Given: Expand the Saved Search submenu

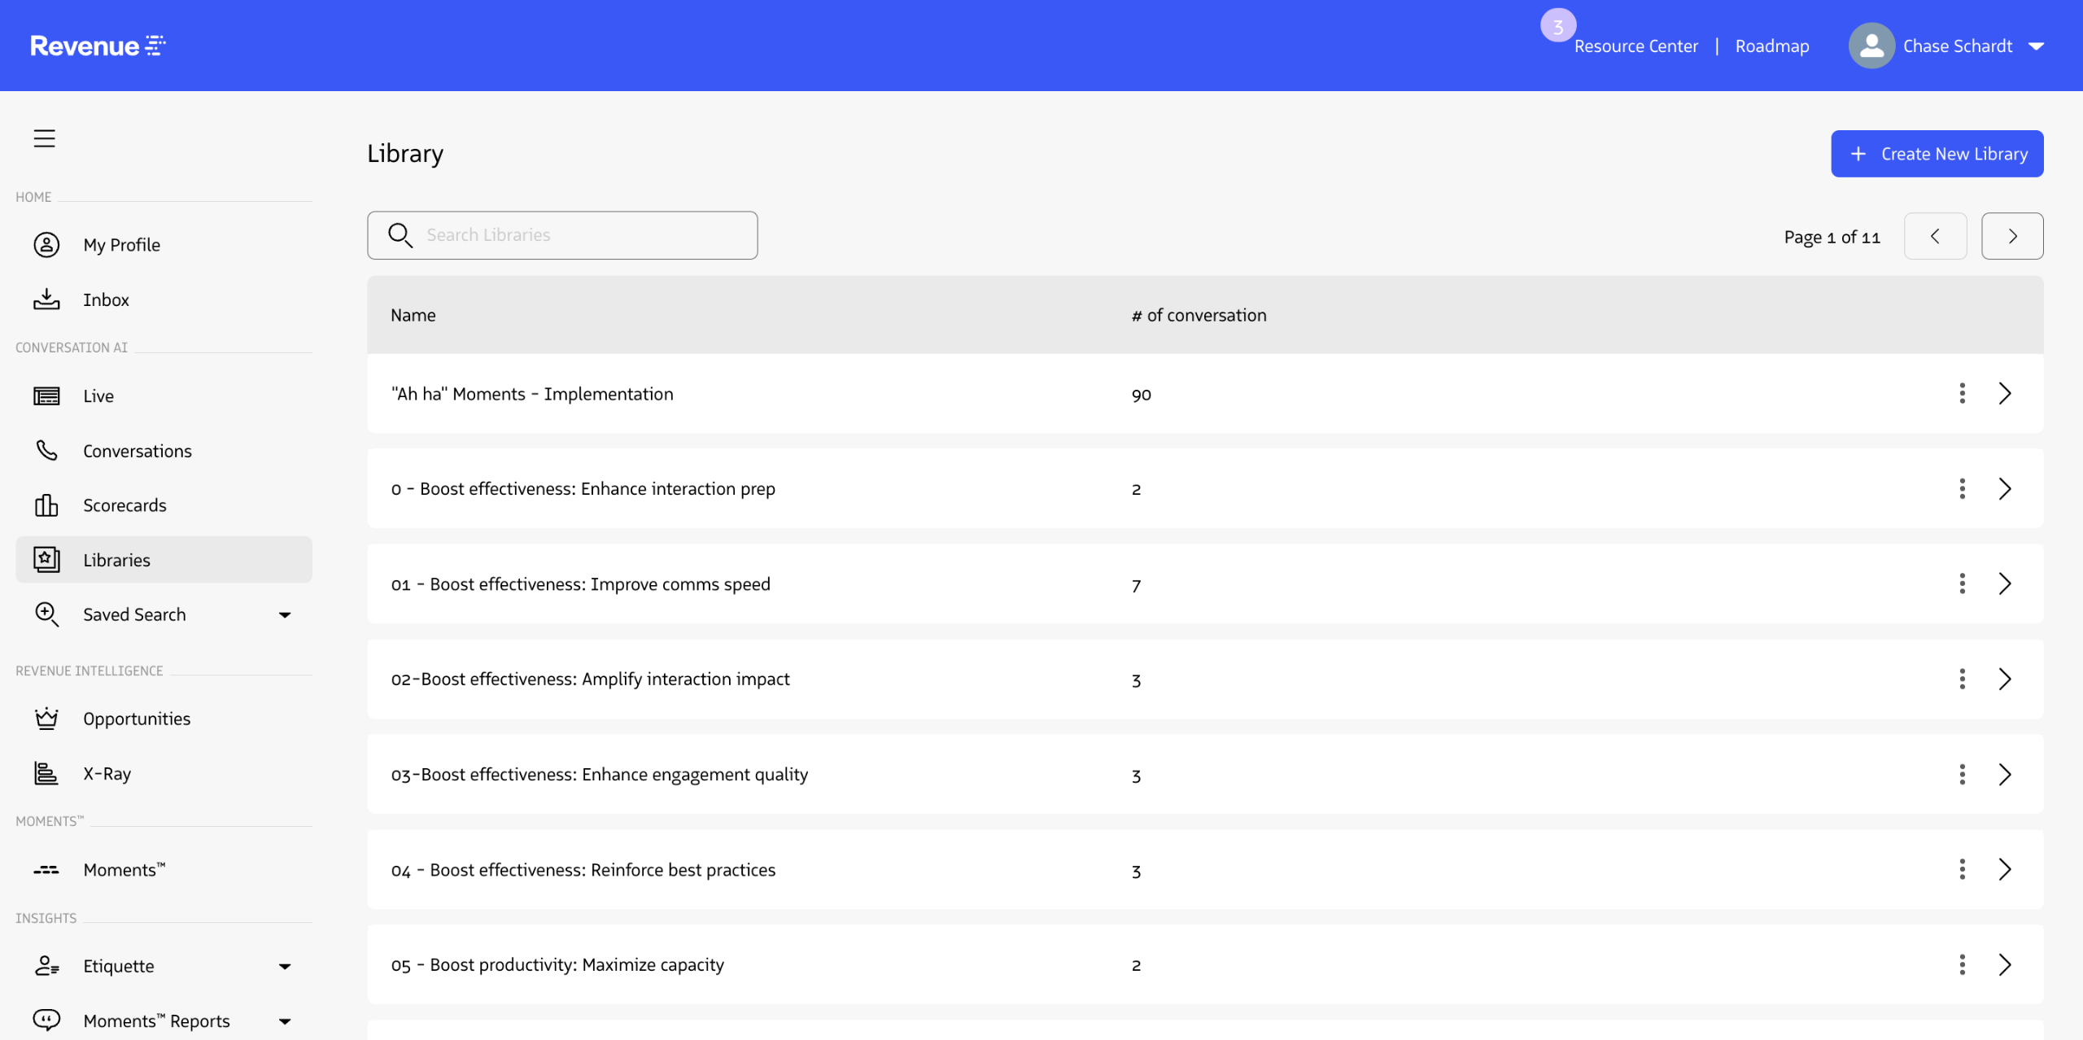Looking at the screenshot, I should click(x=285, y=615).
